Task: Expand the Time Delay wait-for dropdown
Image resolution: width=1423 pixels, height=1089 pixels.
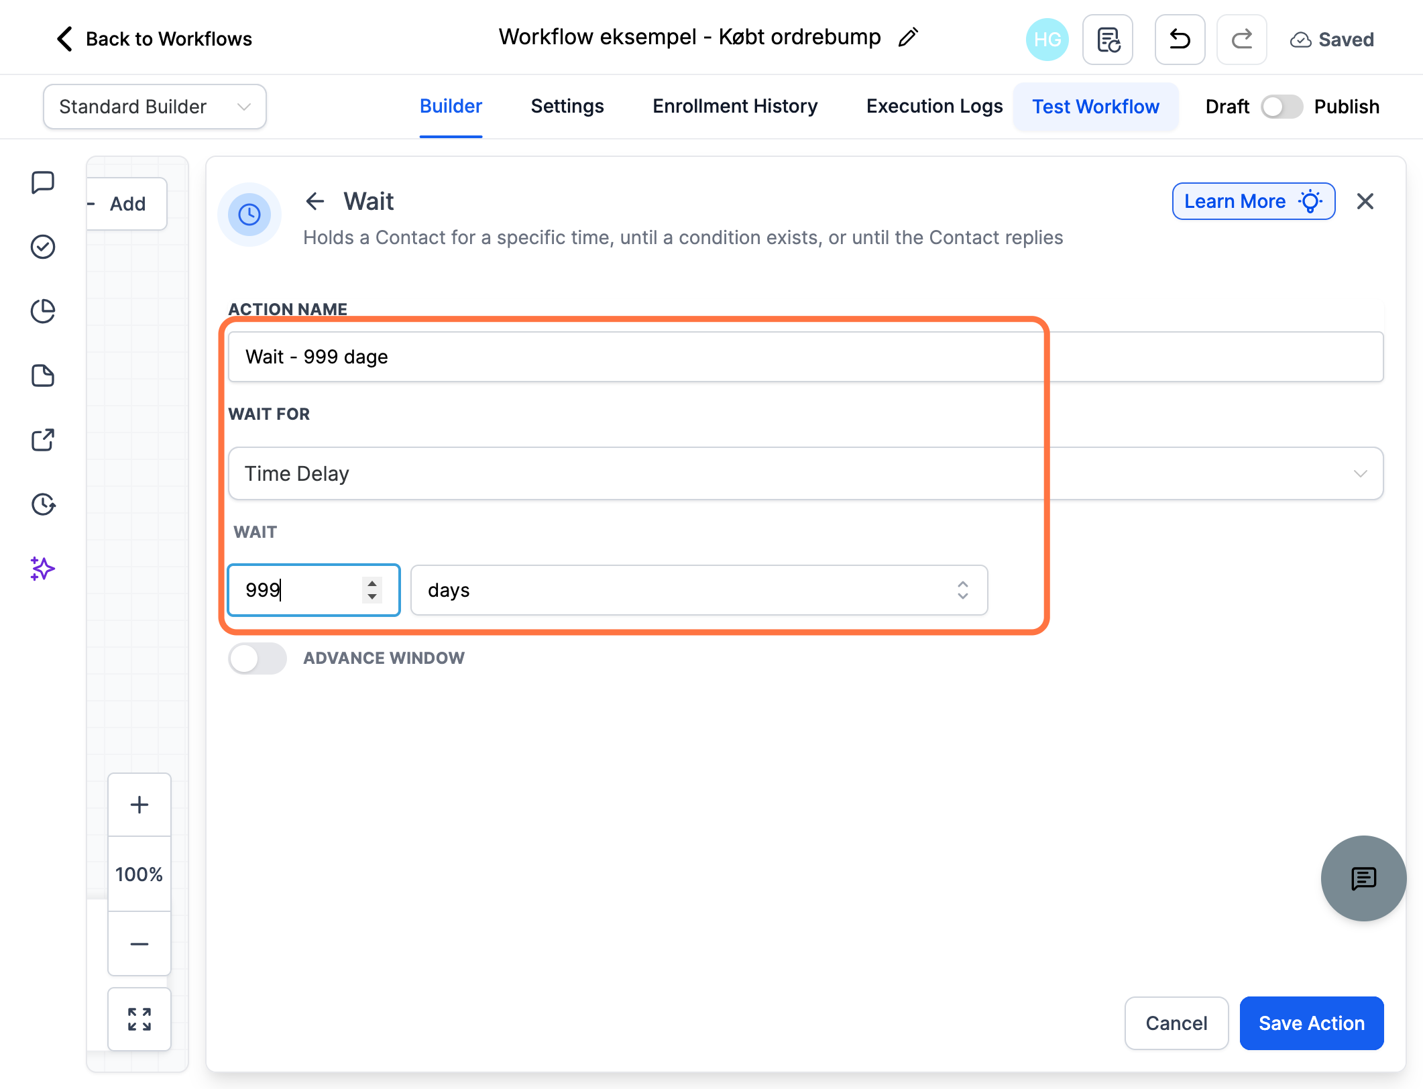Action: [805, 473]
